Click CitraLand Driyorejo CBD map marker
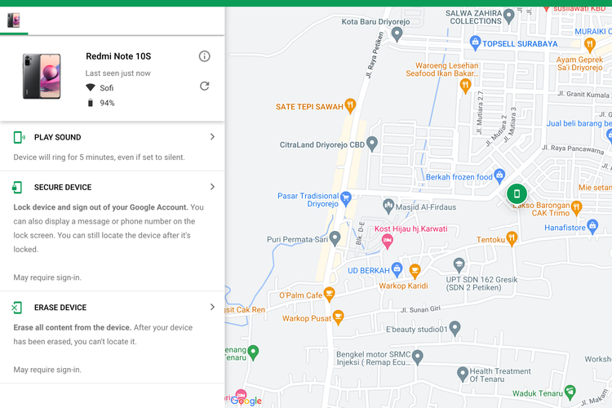The image size is (612, 408). point(372,144)
